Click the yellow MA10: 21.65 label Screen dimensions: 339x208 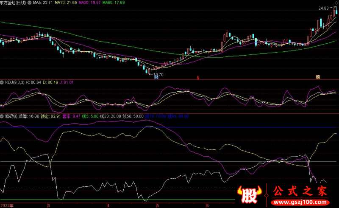[66, 3]
